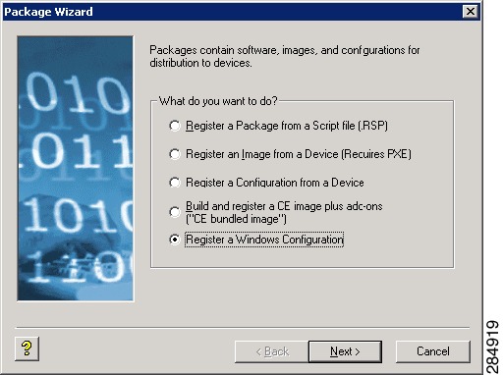Click the "CE bundled image" label text
The height and width of the screenshot is (375, 503).
point(236,219)
